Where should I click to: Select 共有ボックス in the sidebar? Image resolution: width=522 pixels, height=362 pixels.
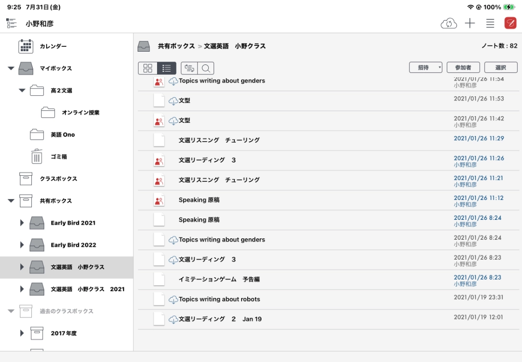click(x=56, y=201)
